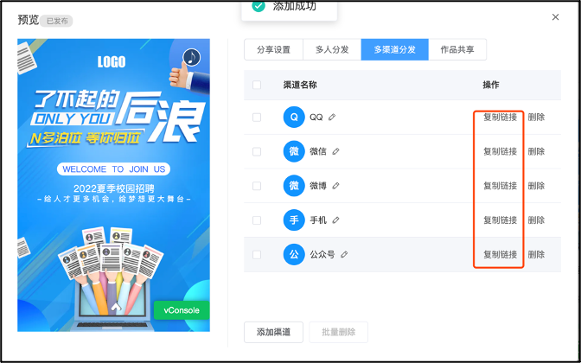The width and height of the screenshot is (581, 363).
Task: Edit the QQ channel name pencil icon
Action: pyautogui.click(x=332, y=117)
